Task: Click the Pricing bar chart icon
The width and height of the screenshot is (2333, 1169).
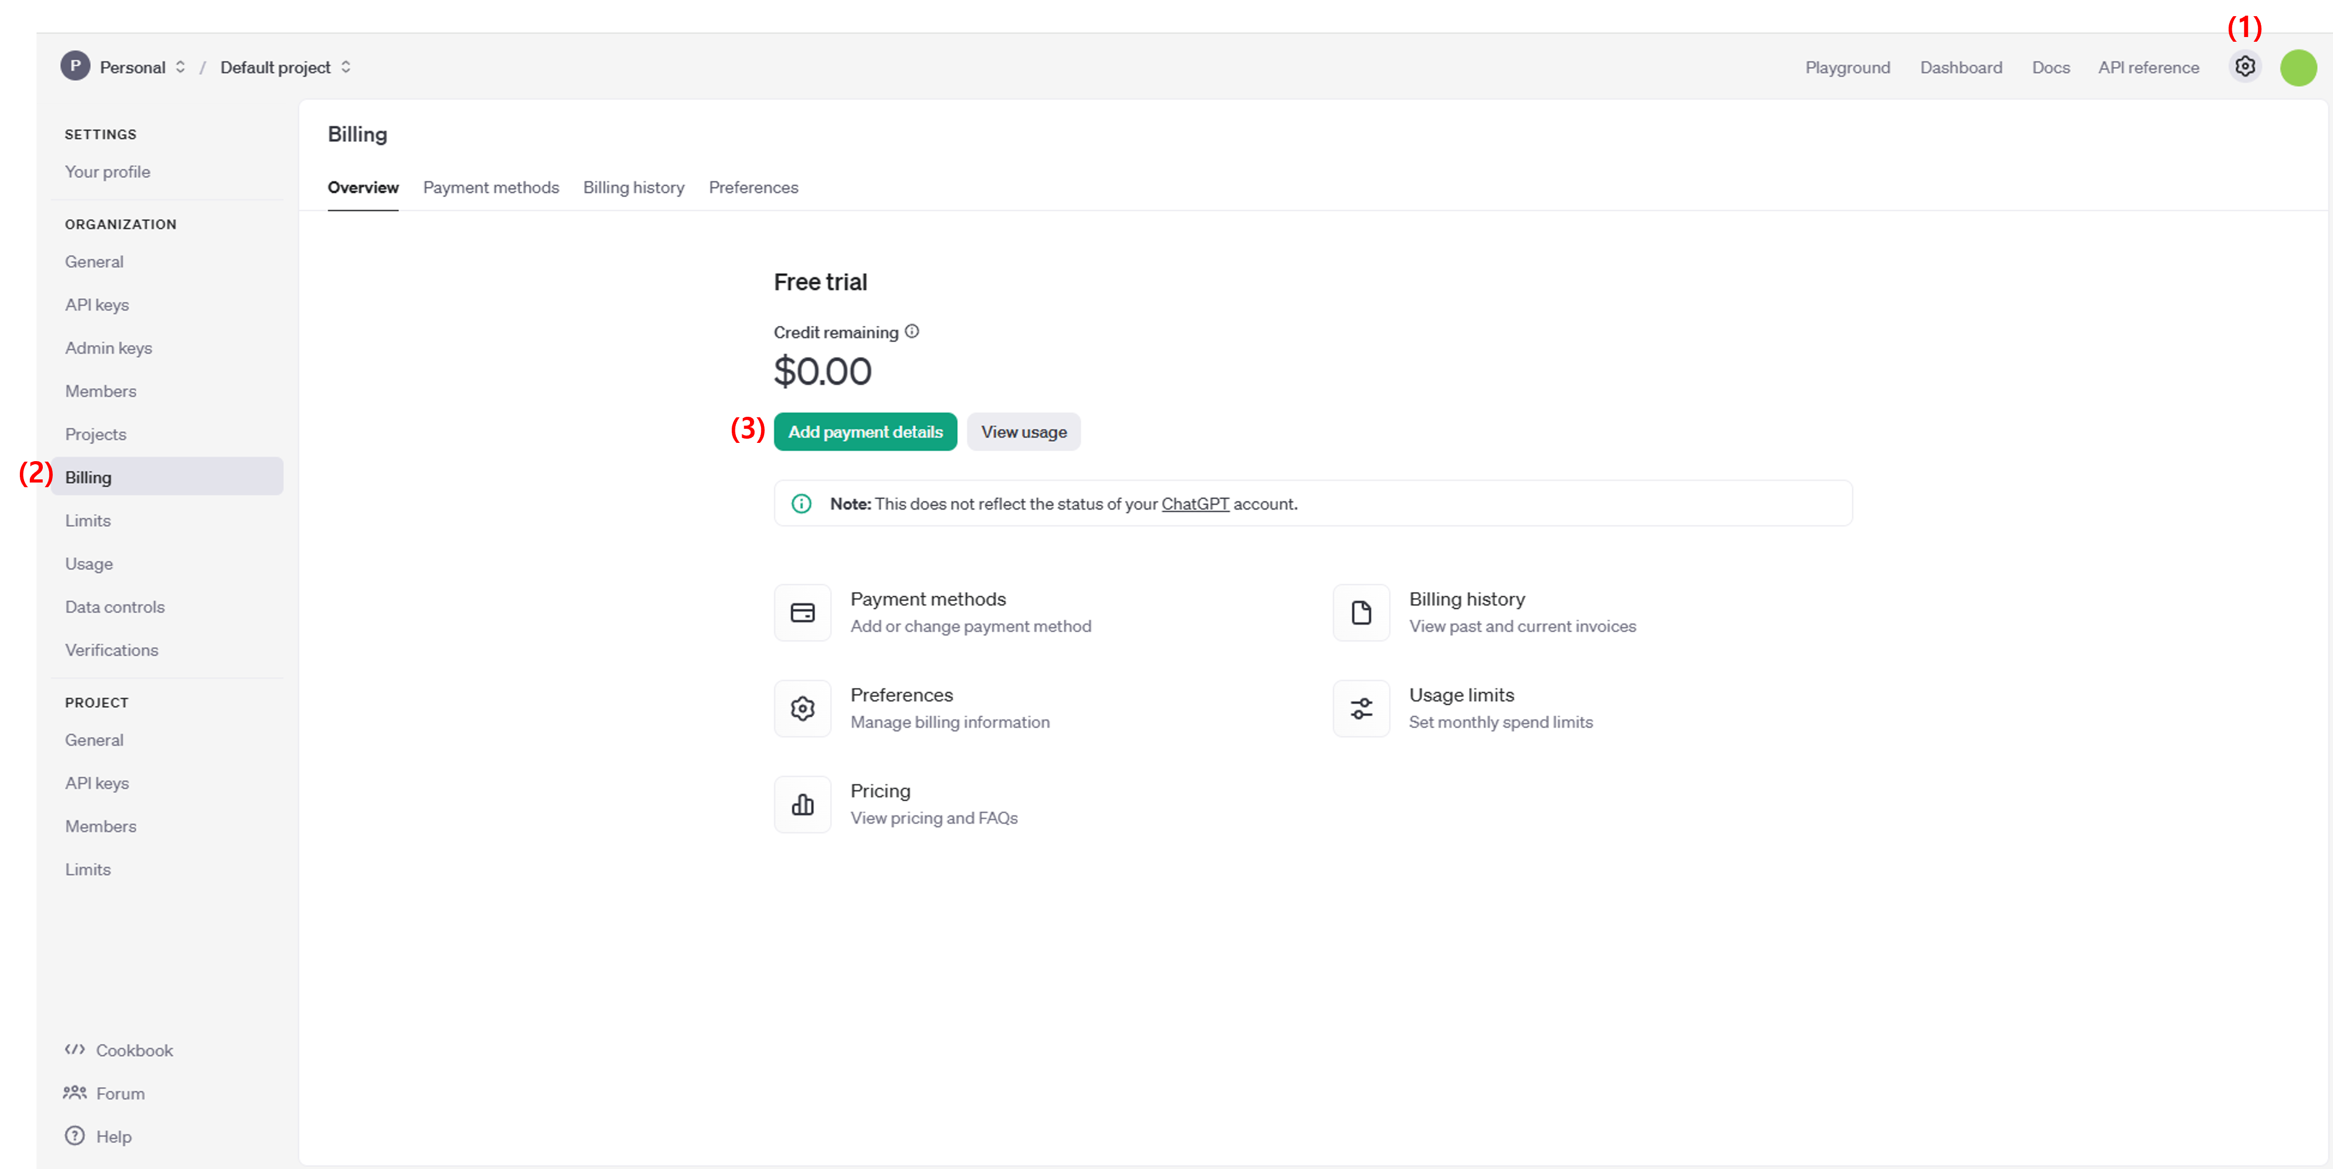Action: pos(802,804)
